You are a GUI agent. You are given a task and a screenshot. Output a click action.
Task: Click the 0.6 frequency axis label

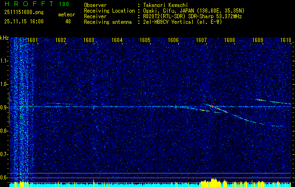pos(4,178)
